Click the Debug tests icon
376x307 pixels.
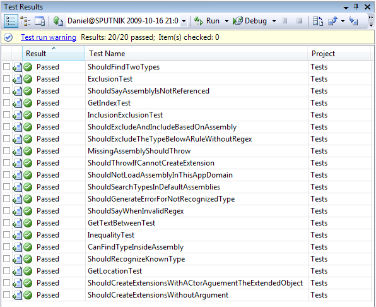[238, 21]
